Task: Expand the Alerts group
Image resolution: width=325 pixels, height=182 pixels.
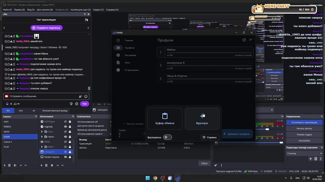Action: pos(42,137)
